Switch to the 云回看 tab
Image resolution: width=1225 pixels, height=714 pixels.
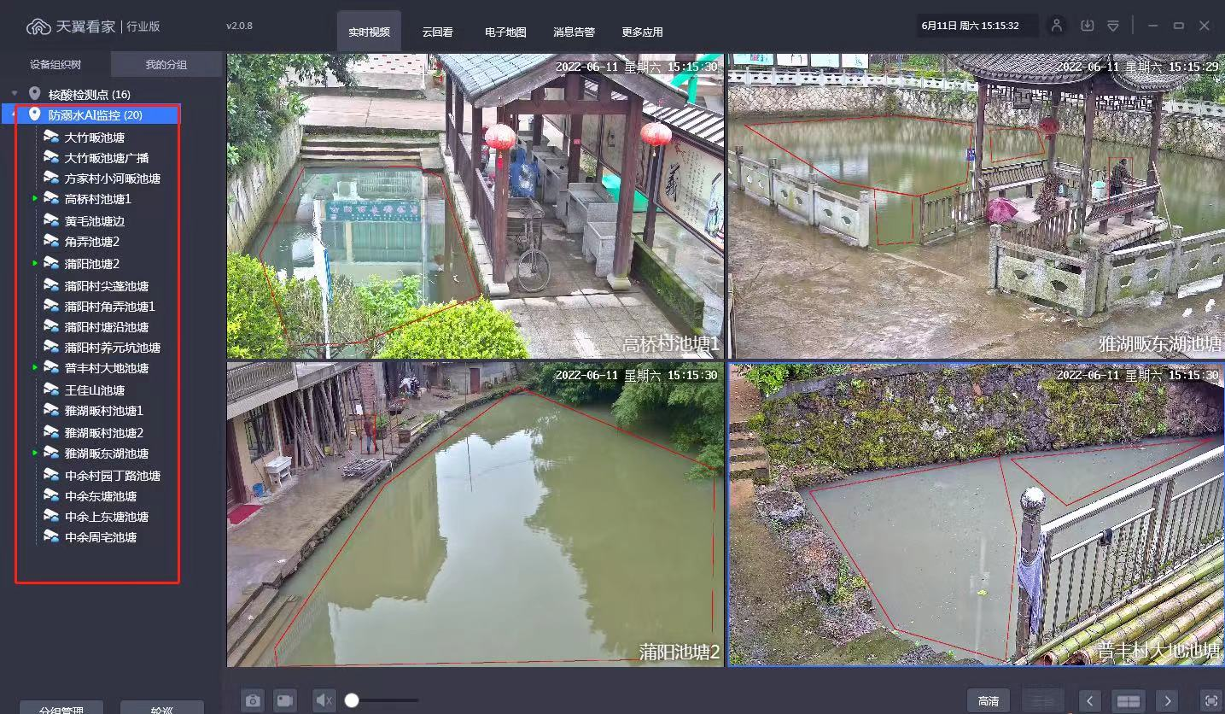tap(437, 32)
